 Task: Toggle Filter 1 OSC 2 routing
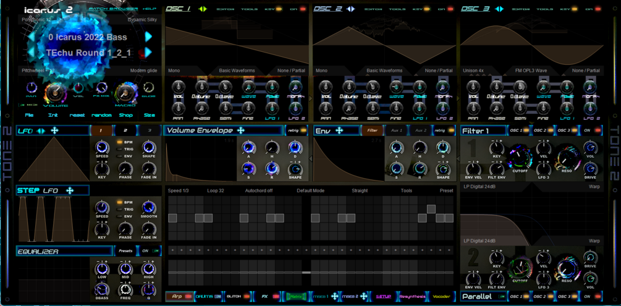pyautogui.click(x=550, y=130)
